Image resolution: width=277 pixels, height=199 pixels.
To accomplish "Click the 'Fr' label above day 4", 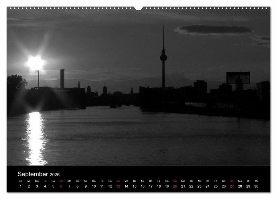I will pyautogui.click(x=45, y=181).
